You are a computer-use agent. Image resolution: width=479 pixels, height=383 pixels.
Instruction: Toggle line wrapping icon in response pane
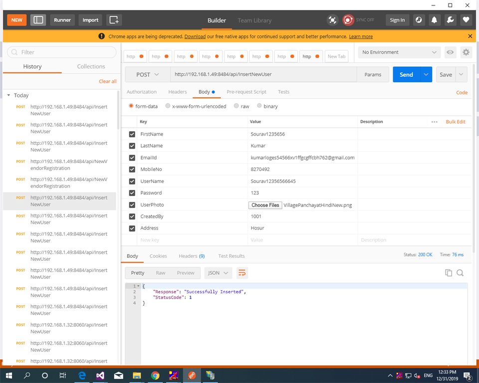pyautogui.click(x=242, y=273)
